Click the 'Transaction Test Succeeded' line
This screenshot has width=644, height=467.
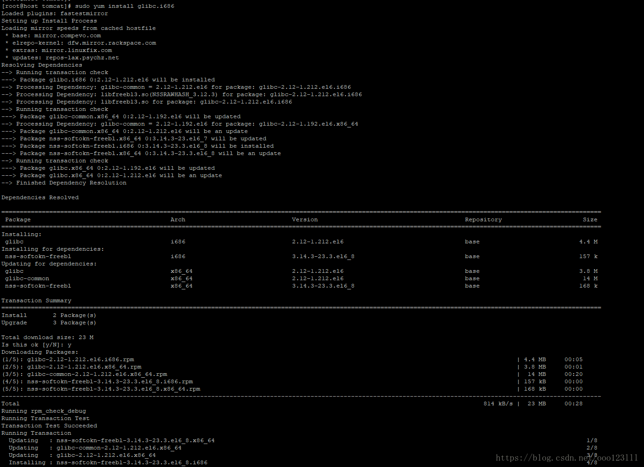click(x=49, y=426)
